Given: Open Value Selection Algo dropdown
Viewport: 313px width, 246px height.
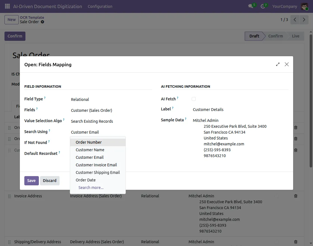Looking at the screenshot, I should click(111, 121).
